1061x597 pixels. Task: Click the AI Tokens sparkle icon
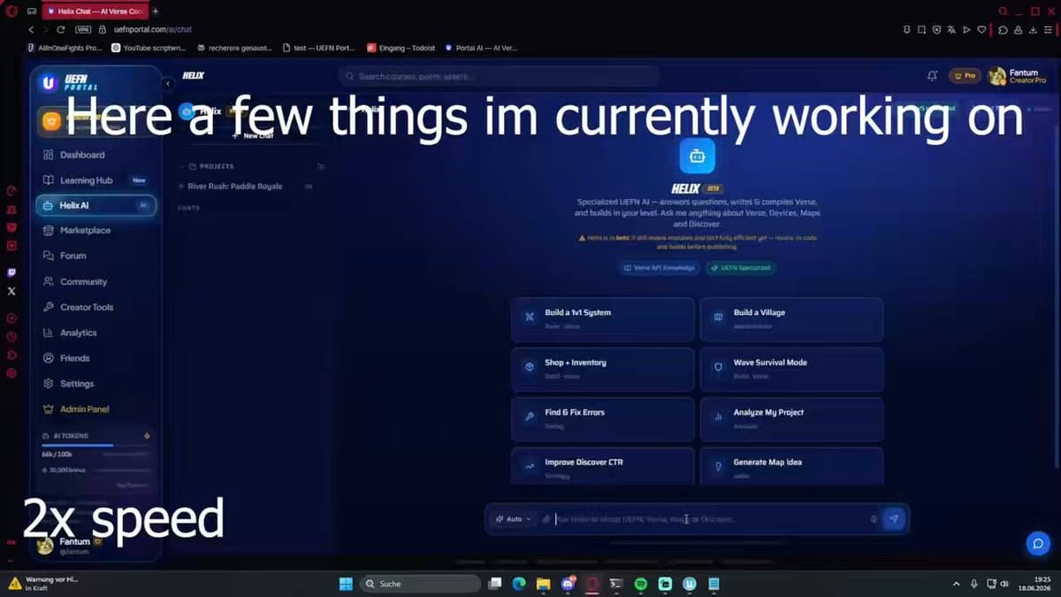click(147, 436)
